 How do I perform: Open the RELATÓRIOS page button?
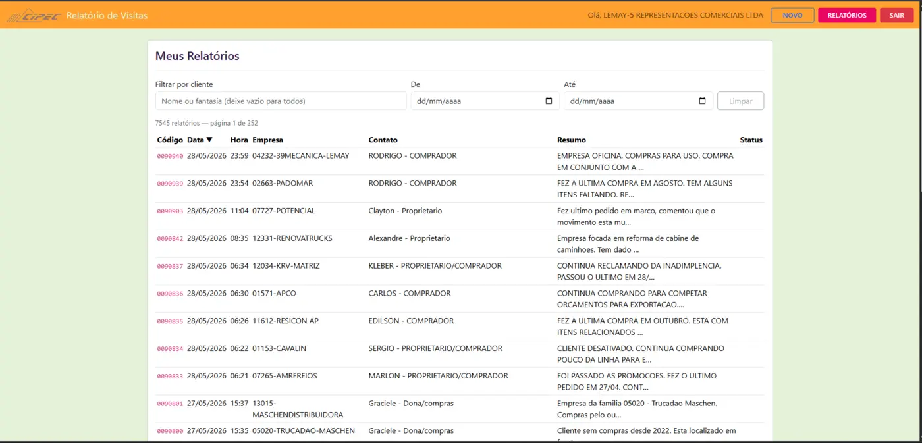coord(847,15)
